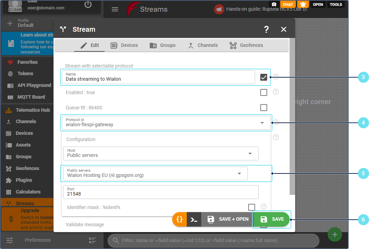The height and width of the screenshot is (249, 369).
Task: Click Save + Open button
Action: pos(227,219)
